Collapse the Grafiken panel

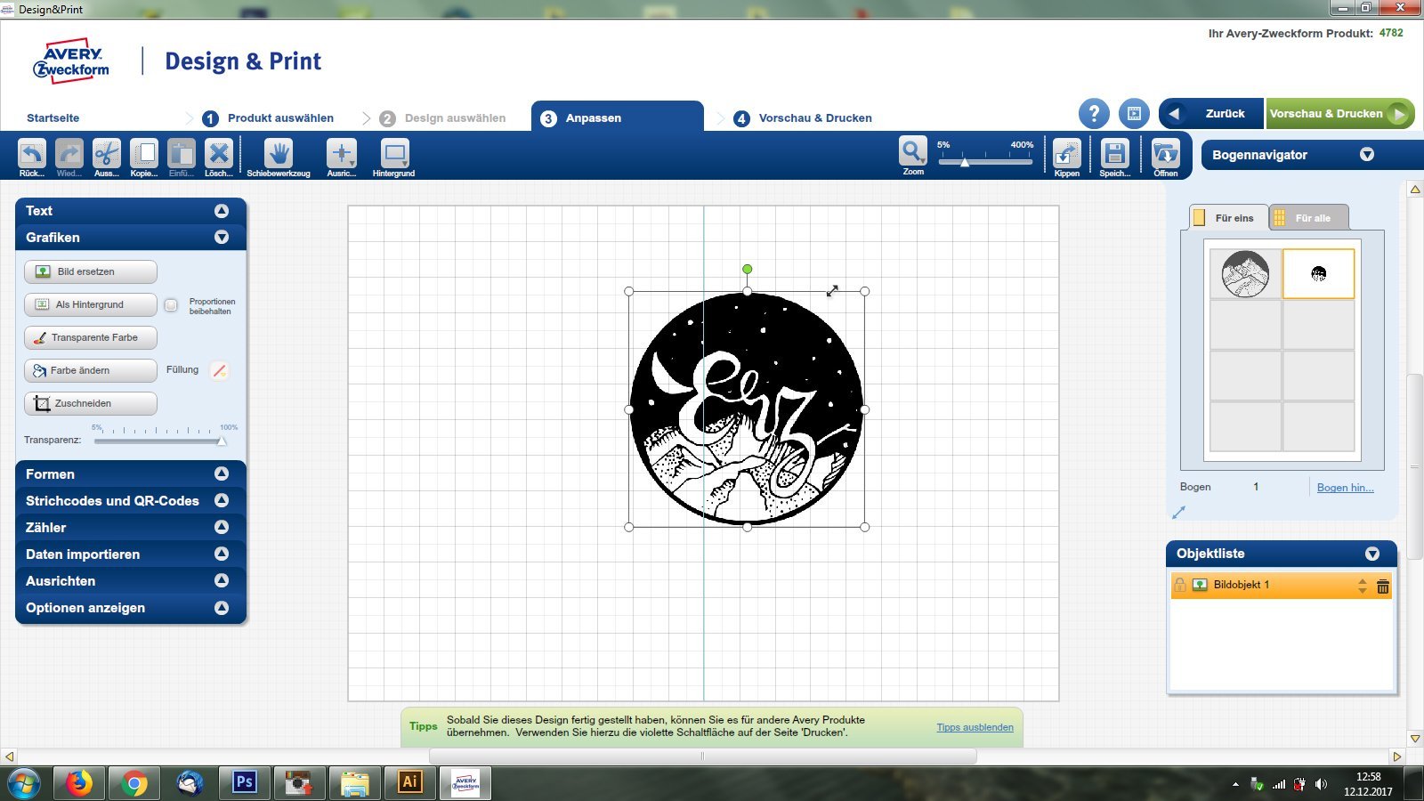[x=222, y=238]
